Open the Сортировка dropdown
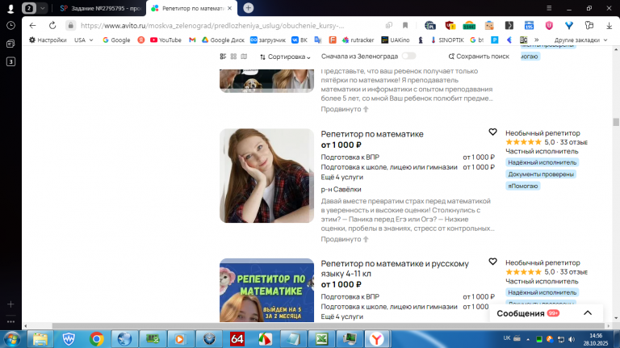 click(x=285, y=57)
